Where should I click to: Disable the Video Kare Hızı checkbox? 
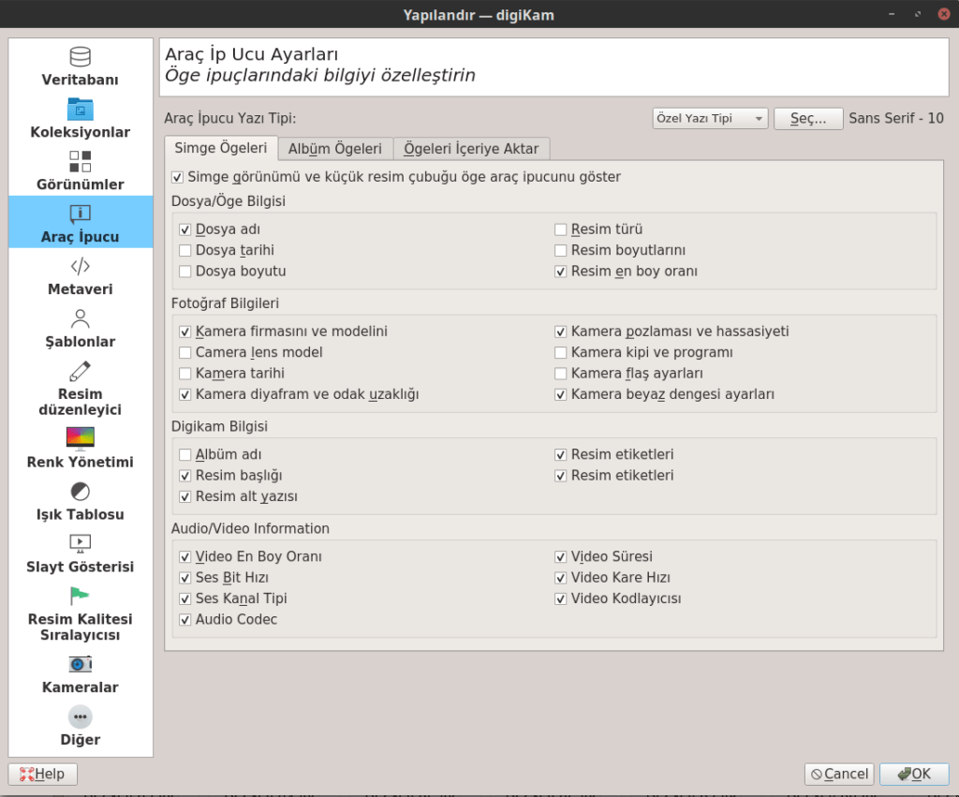560,578
